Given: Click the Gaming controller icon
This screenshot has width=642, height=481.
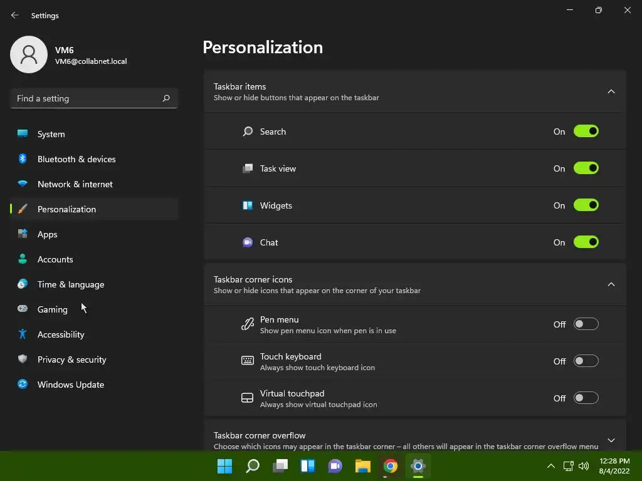Looking at the screenshot, I should [x=23, y=309].
